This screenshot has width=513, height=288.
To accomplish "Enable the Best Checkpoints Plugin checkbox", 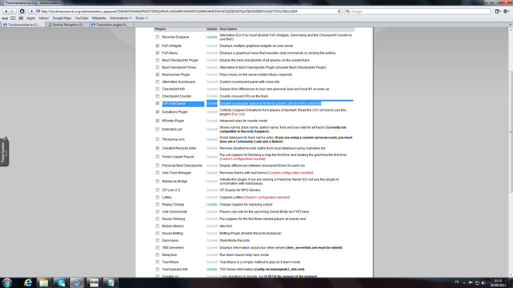I will [x=158, y=60].
